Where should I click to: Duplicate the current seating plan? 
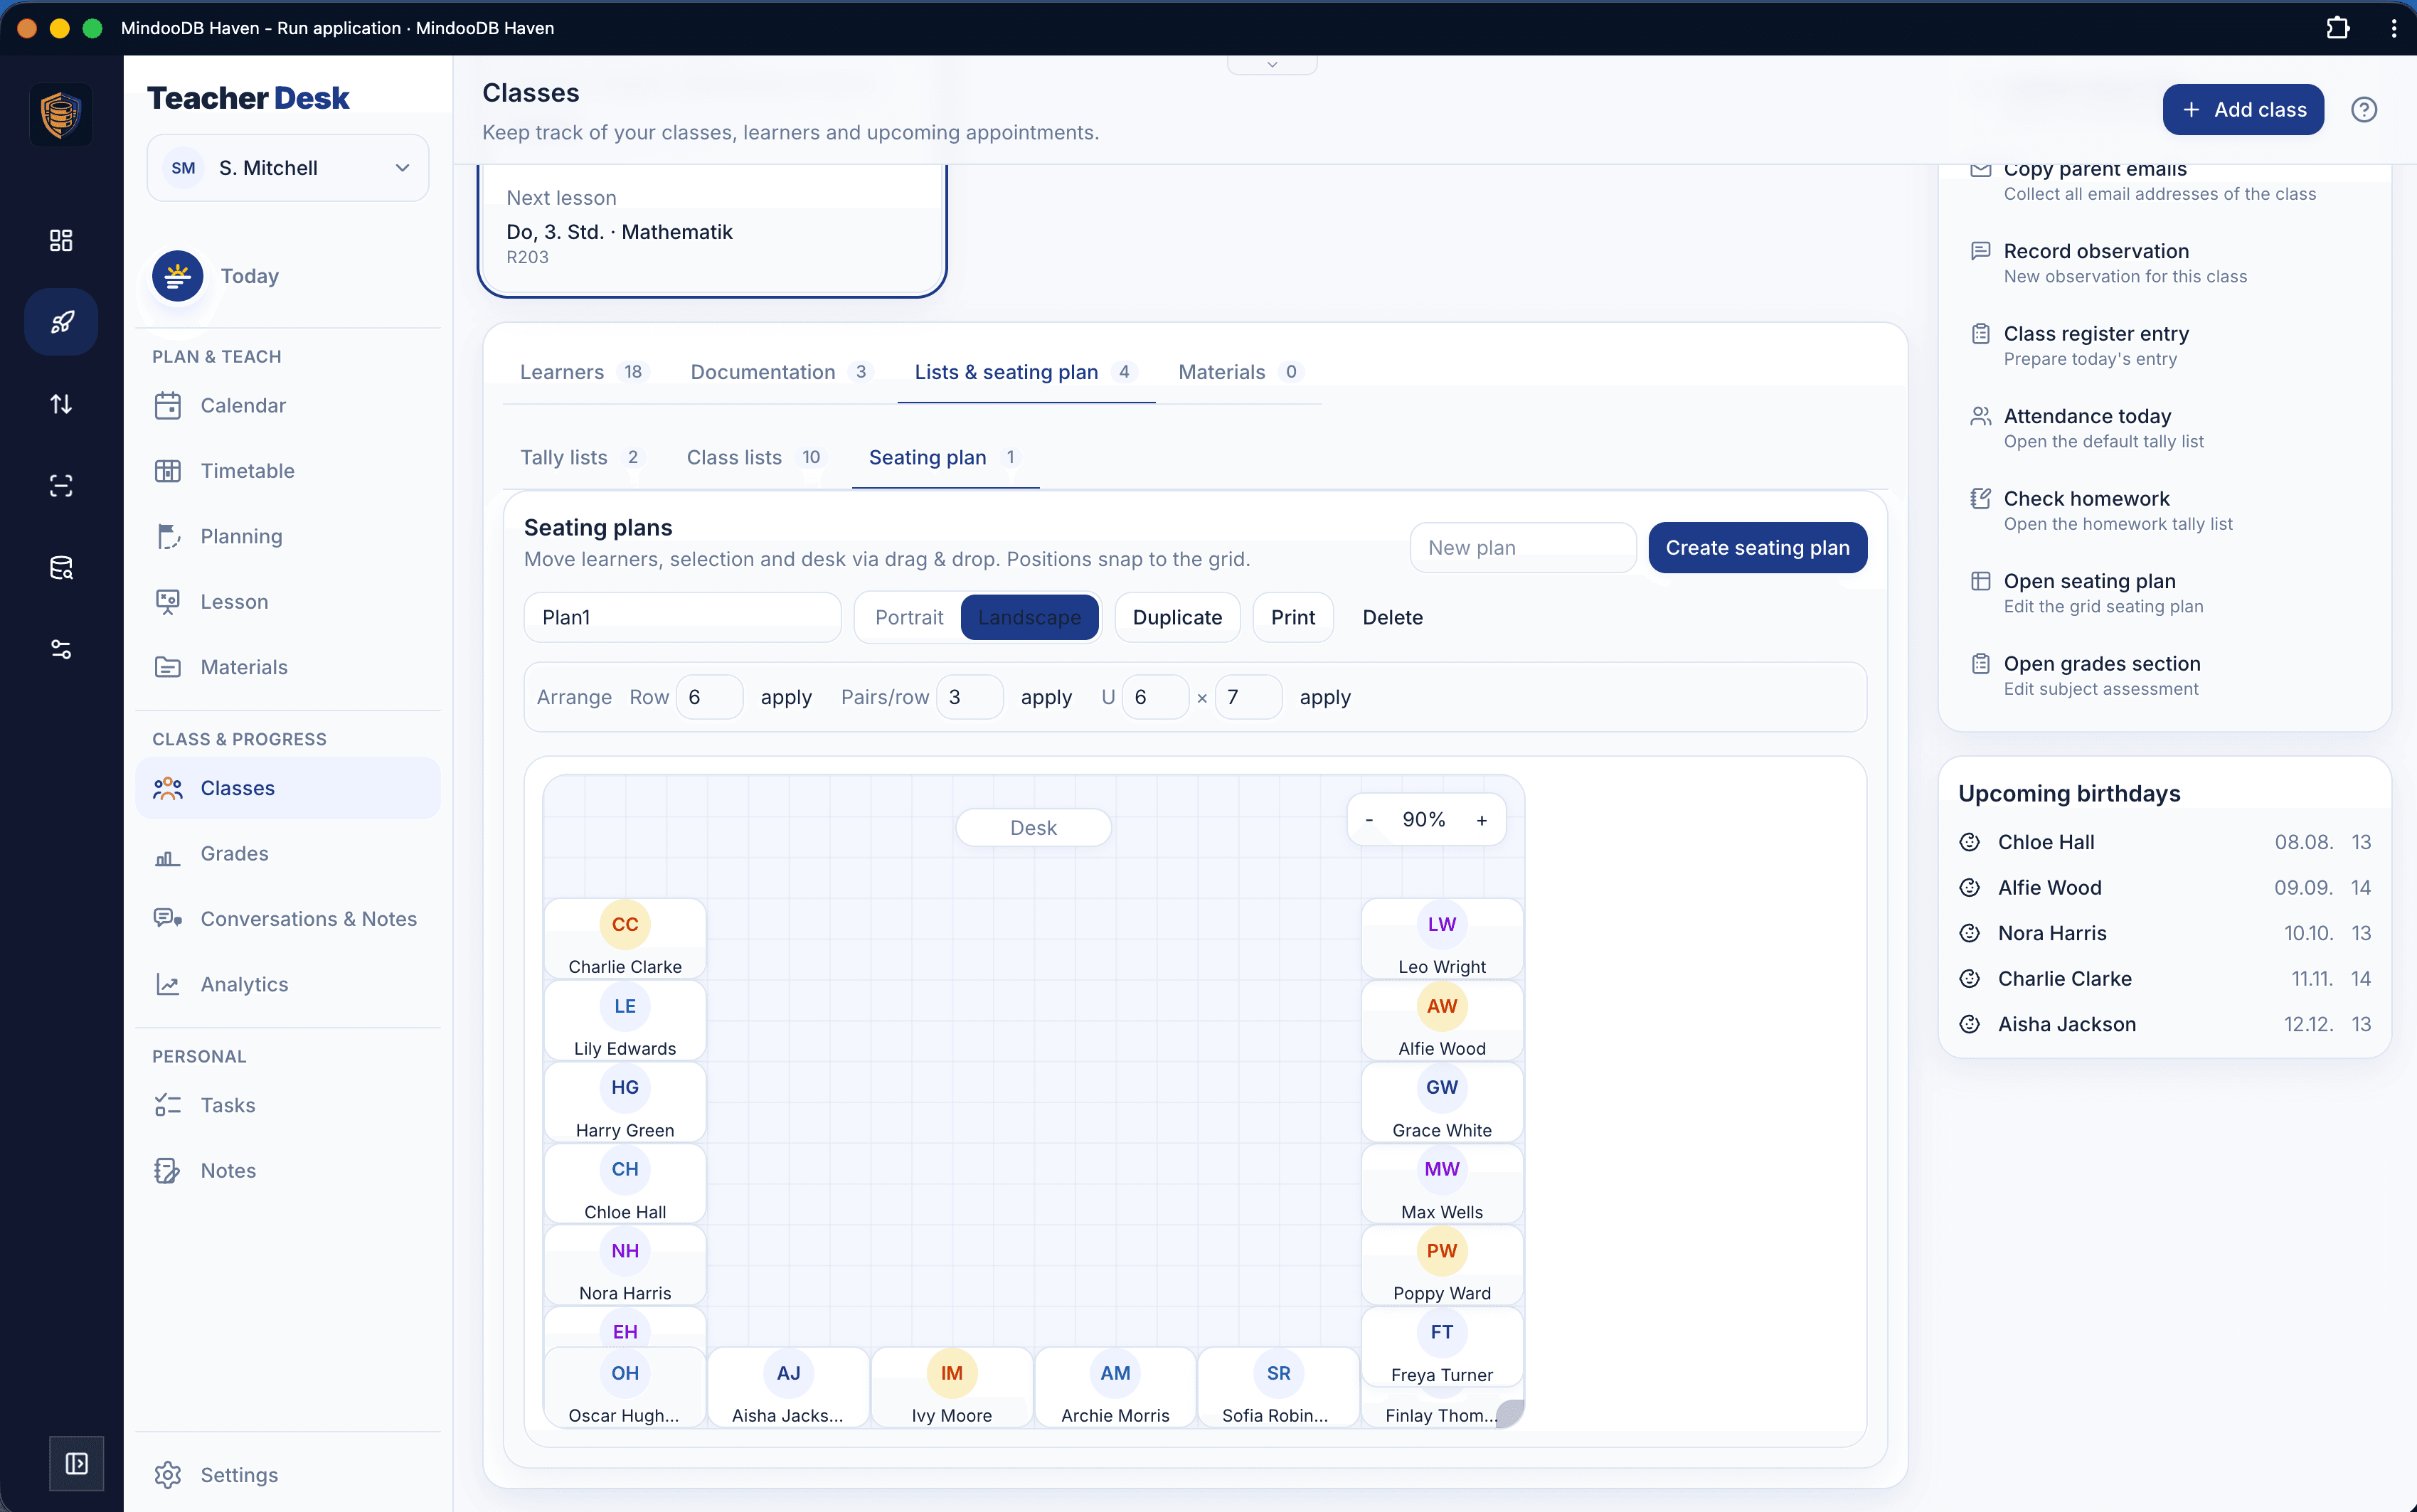click(1177, 617)
